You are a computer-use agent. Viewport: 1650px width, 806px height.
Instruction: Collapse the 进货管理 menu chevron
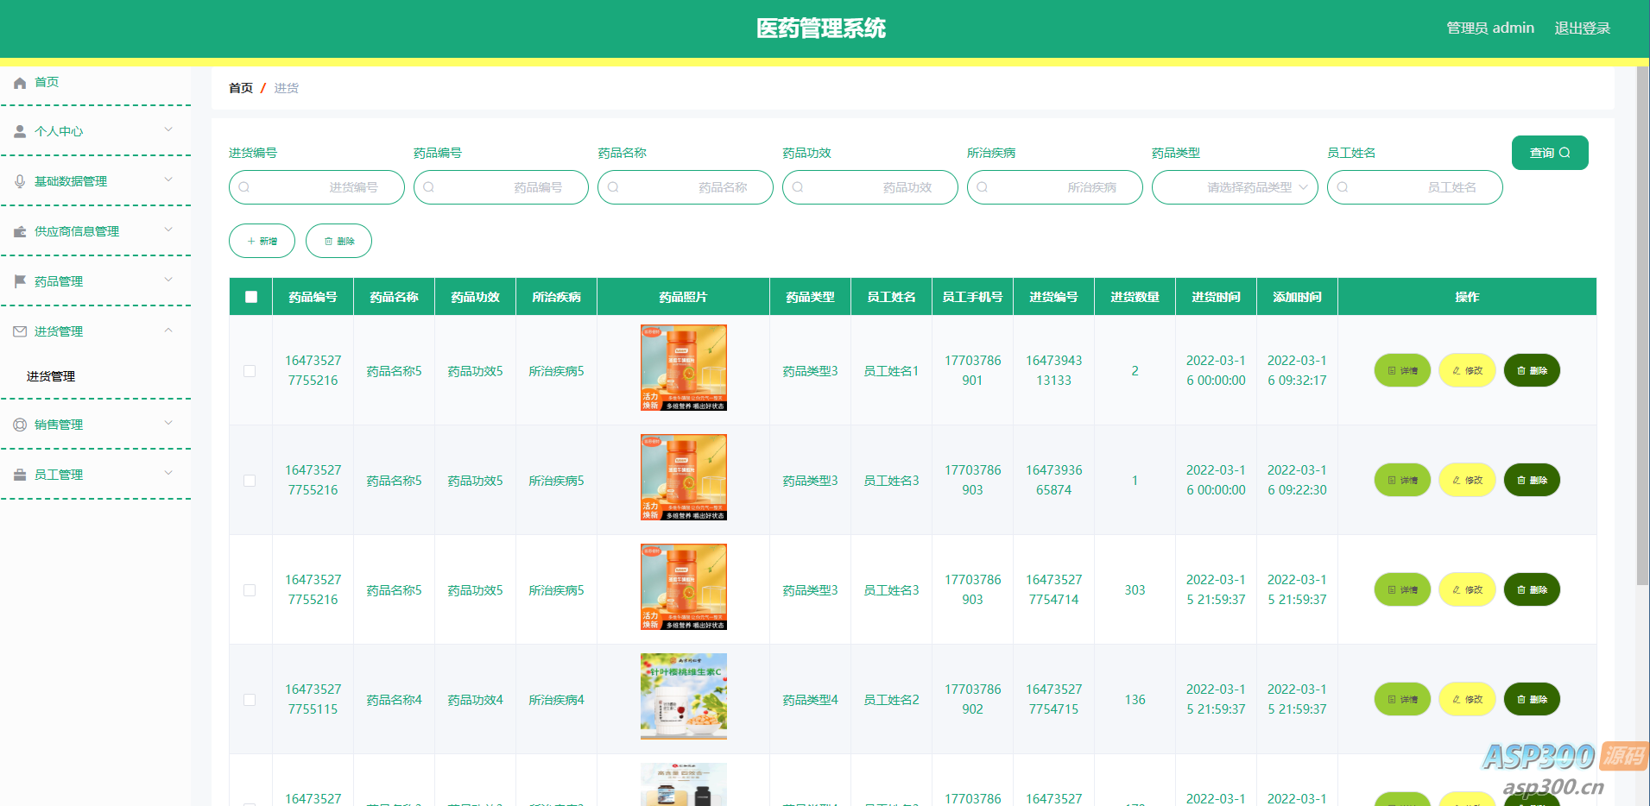(168, 331)
